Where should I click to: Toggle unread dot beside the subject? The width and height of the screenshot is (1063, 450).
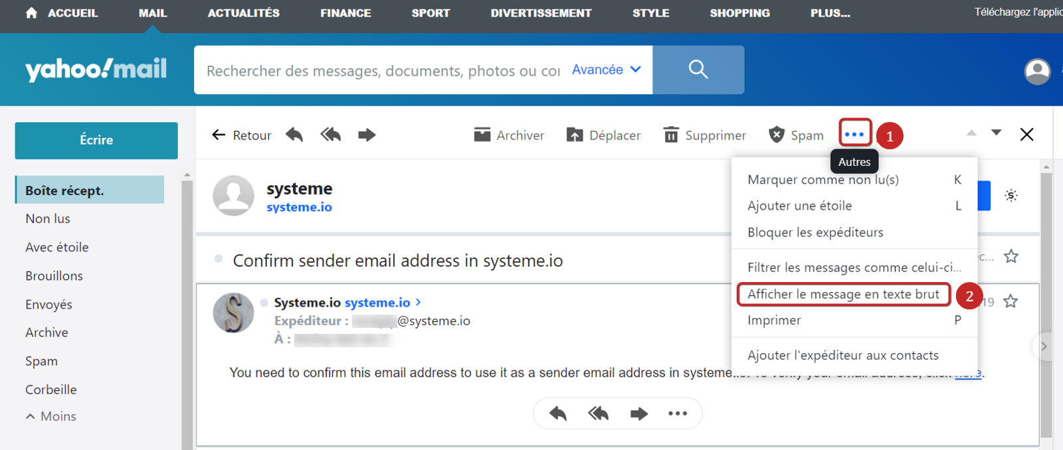point(219,259)
